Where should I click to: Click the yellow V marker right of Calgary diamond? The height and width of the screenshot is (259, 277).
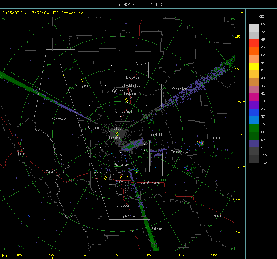[128, 176]
